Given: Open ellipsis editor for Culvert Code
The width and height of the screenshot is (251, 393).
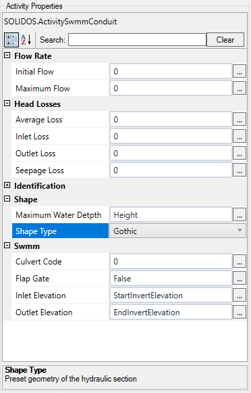Looking at the screenshot, I should tap(240, 261).
